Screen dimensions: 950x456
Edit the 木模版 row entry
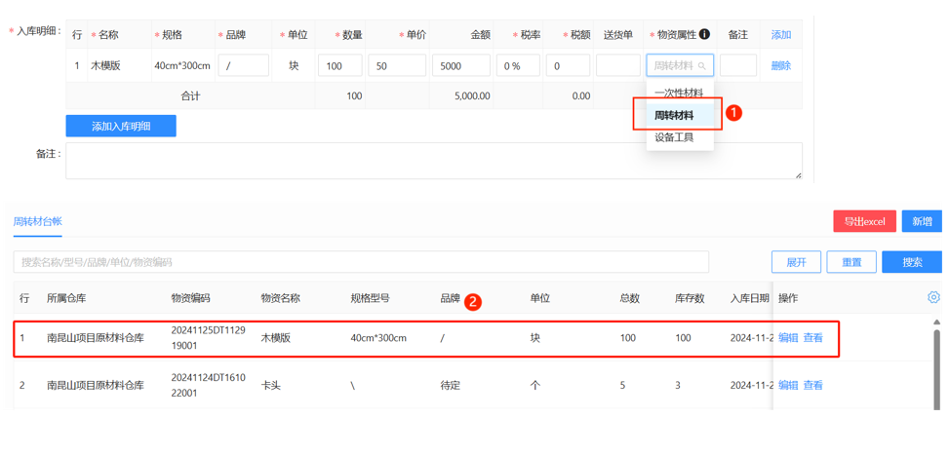click(788, 338)
